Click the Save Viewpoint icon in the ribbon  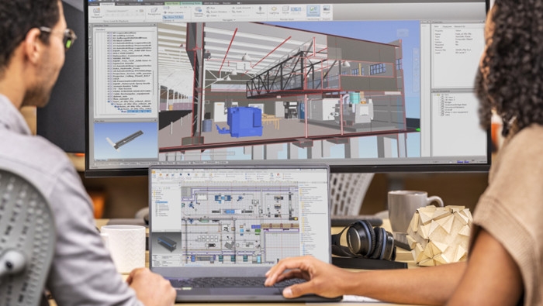[x=97, y=12]
